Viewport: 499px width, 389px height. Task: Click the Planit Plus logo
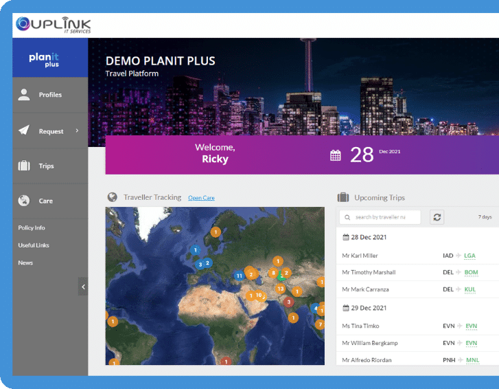[44, 59]
